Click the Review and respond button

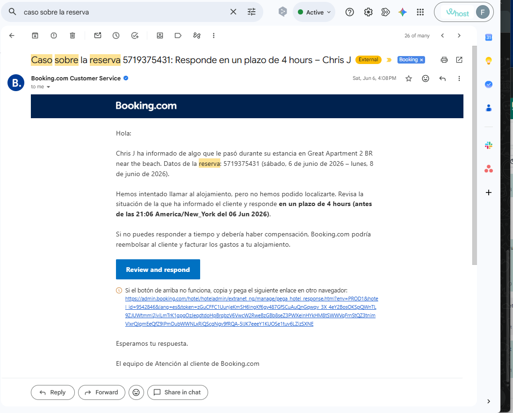(x=158, y=270)
